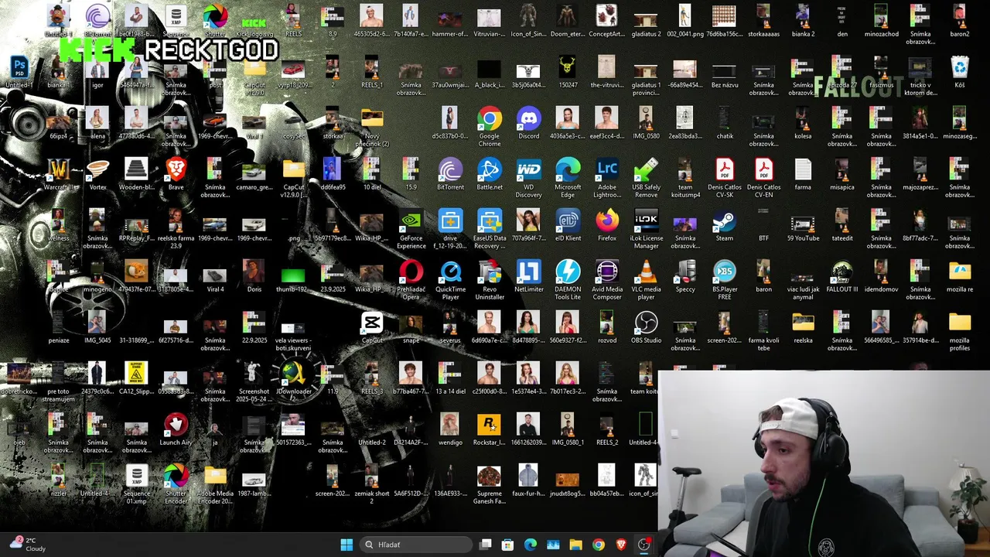Launch Steam from desktop

point(724,226)
